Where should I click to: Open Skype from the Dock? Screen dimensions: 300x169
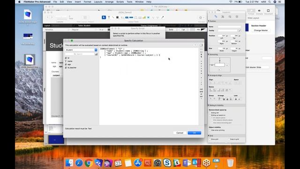click(167, 163)
